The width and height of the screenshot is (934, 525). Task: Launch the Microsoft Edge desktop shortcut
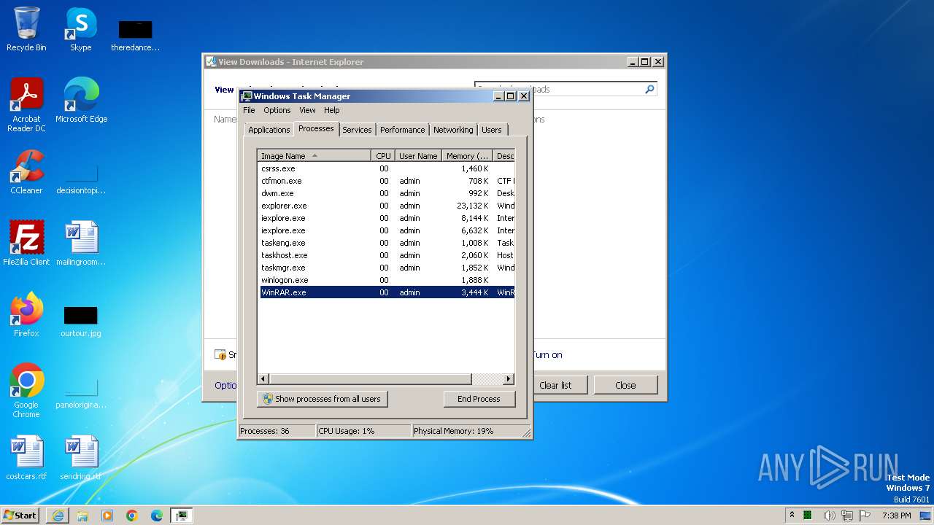coord(81,101)
